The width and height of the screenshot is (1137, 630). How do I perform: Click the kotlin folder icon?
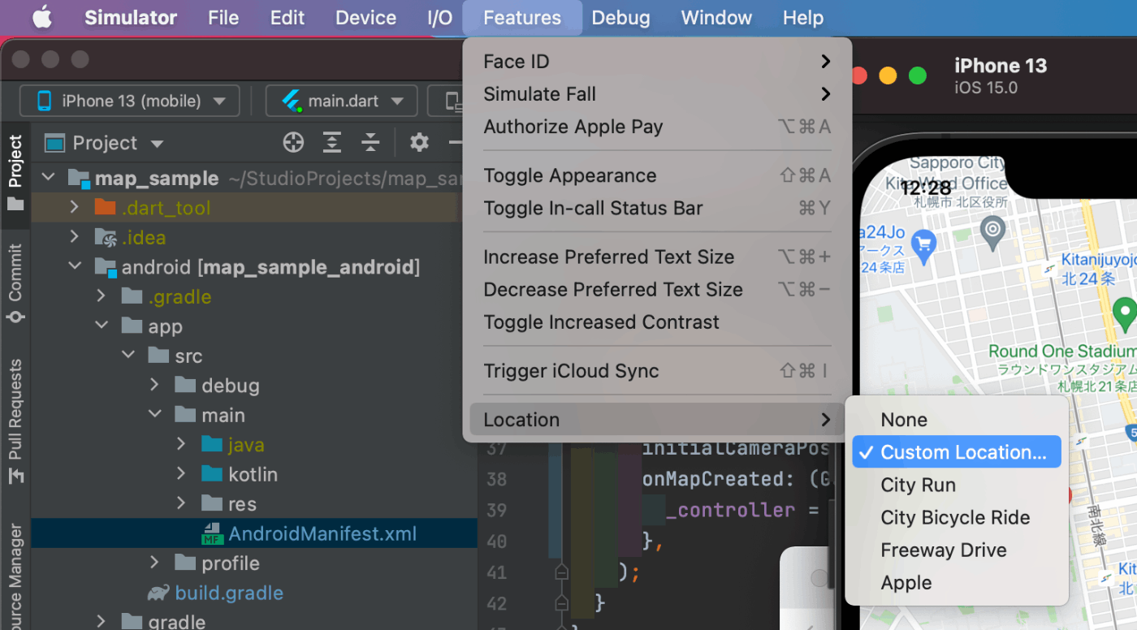(212, 474)
